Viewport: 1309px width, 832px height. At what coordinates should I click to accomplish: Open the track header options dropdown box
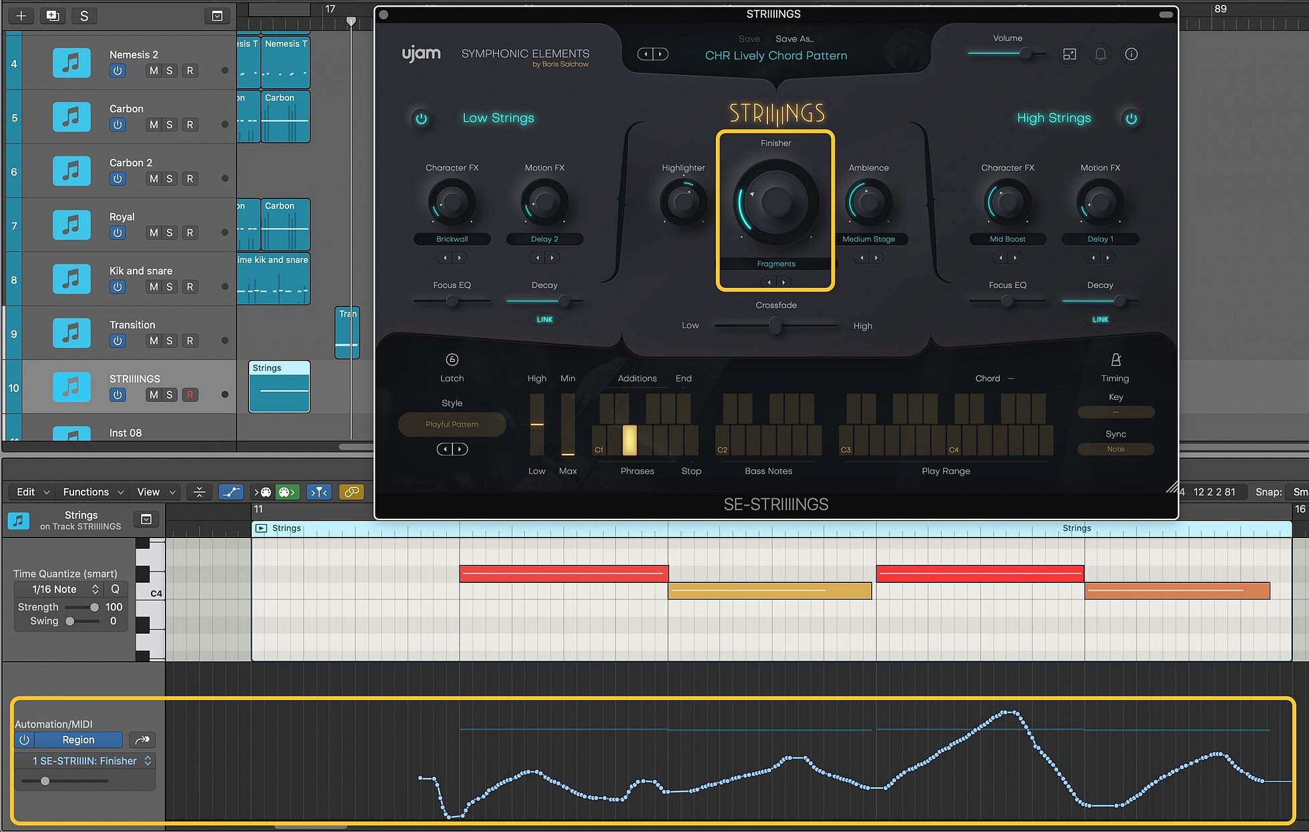[217, 16]
